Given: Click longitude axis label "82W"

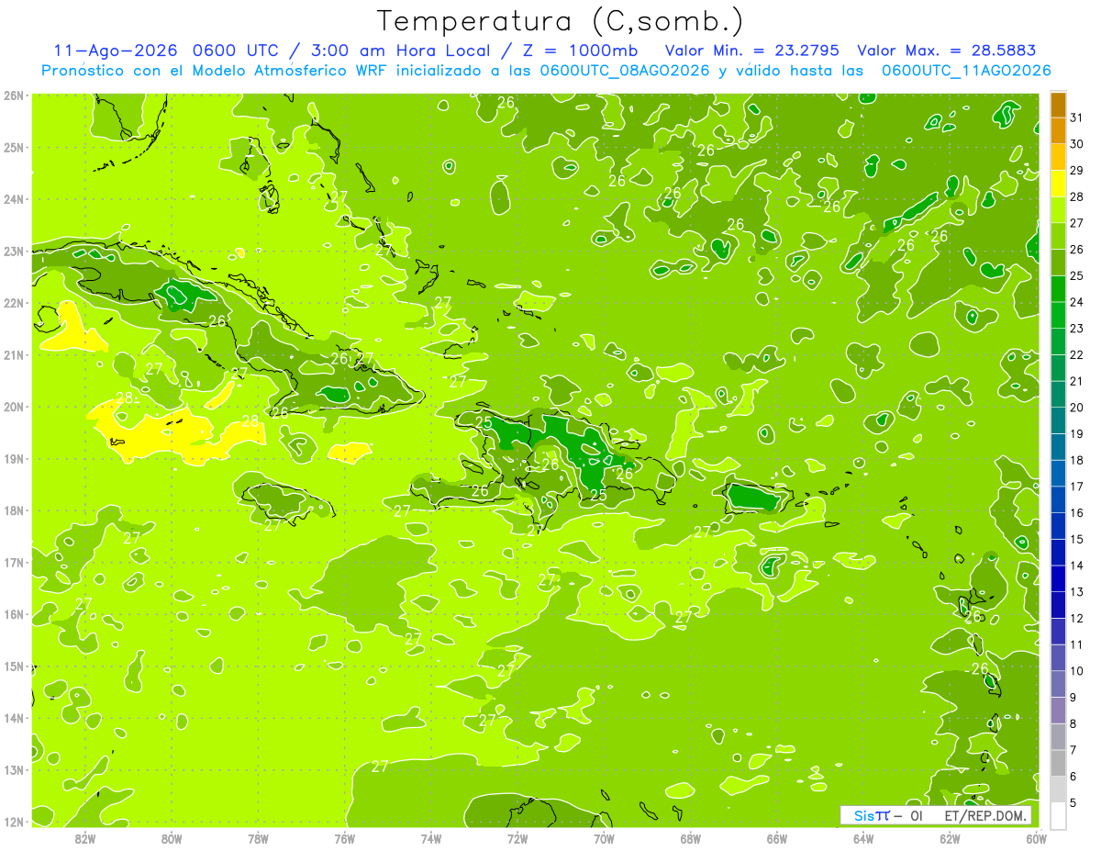Looking at the screenshot, I should [85, 838].
